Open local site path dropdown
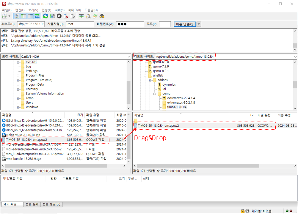The height and width of the screenshot is (214, 298). 129,56
